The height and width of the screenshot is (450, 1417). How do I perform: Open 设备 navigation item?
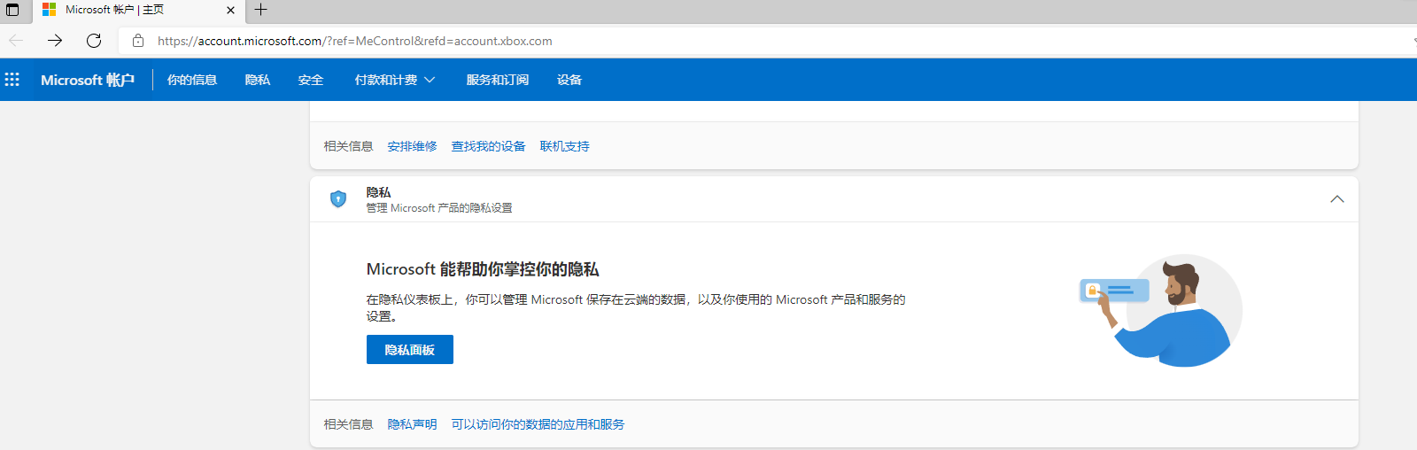(569, 80)
